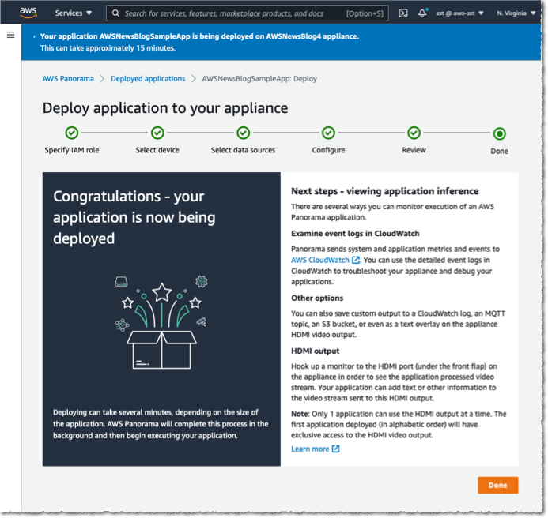This screenshot has height=518, width=548.
Task: Click Deploy application to your appliance title
Action: tap(165, 108)
